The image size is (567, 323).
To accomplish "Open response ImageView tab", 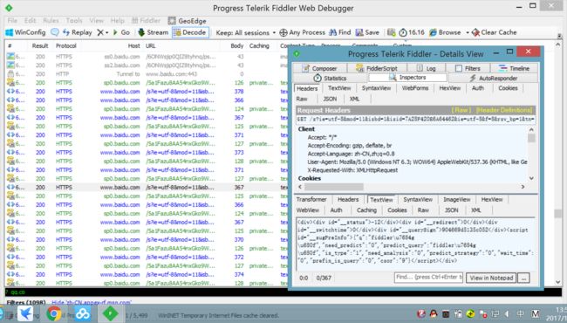I will coord(457,199).
